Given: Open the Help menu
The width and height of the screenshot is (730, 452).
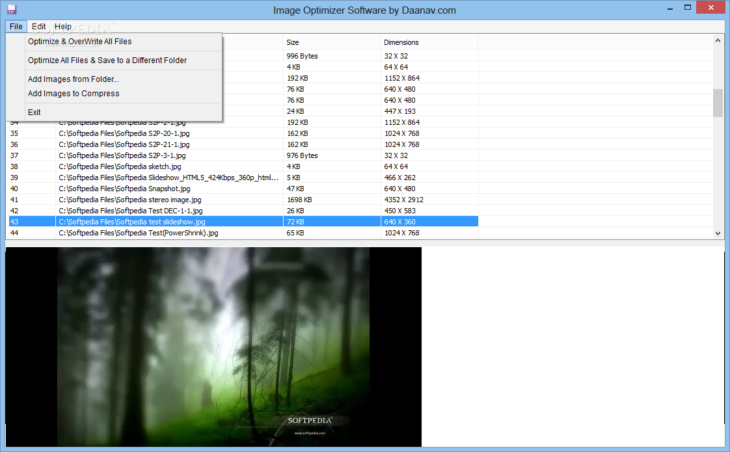Looking at the screenshot, I should click(63, 27).
